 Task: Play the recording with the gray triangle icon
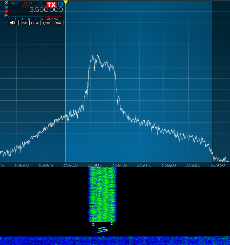(6, 15)
